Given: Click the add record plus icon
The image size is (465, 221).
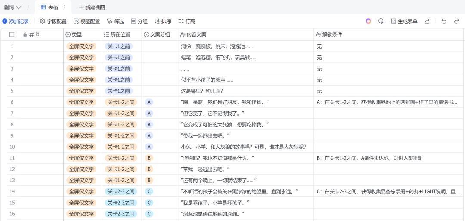Looking at the screenshot, I should click(x=4, y=21).
